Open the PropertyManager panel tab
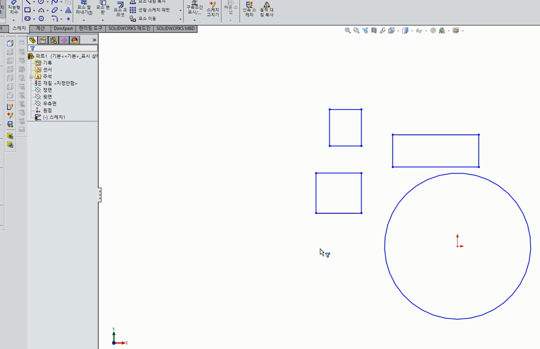Screen dimensions: 540x349 (43, 40)
